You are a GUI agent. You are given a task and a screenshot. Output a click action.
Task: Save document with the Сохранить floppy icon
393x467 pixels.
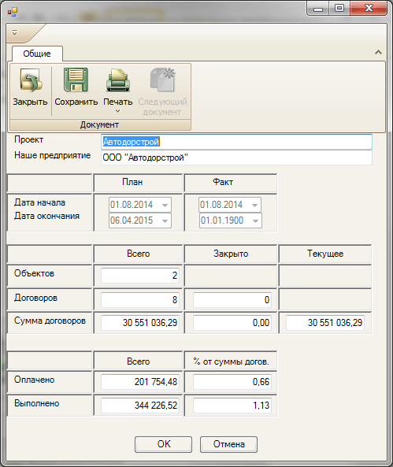[76, 80]
